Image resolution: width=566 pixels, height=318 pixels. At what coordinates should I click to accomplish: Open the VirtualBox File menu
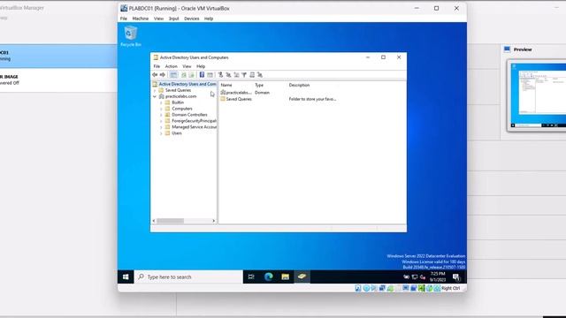click(x=124, y=19)
